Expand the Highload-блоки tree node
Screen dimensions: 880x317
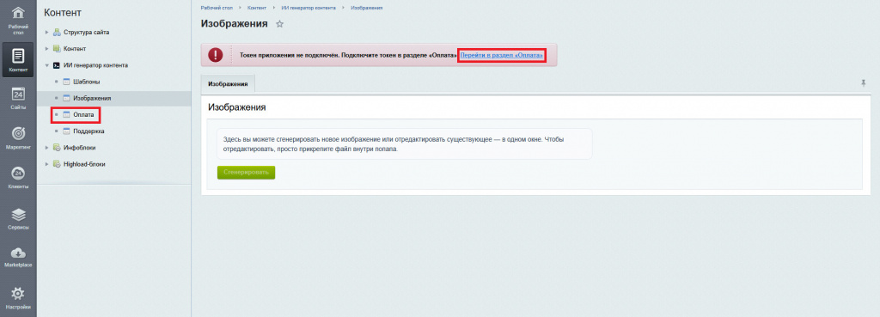pyautogui.click(x=47, y=164)
